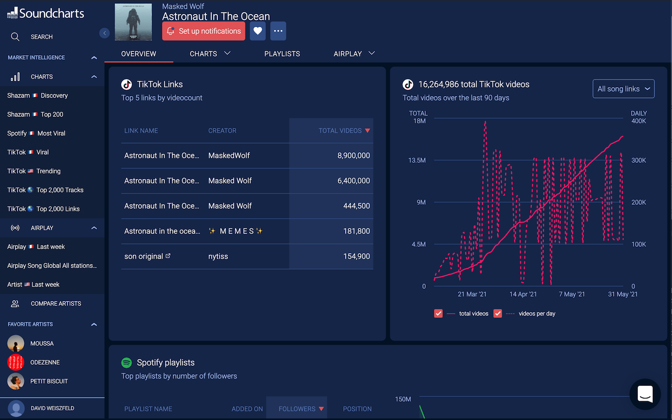
Task: Click the Masked Wolf artist link
Action: (183, 6)
